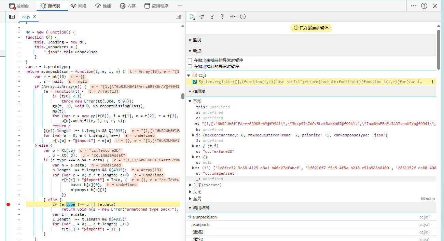
Task: Switch to the 控制台 console tab
Action: coord(19,6)
